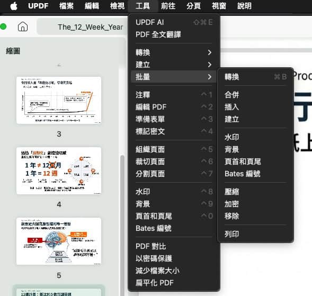The height and width of the screenshot is (296, 312).
Task: Choose 轉換 in the batch submenu
Action: pyautogui.click(x=255, y=77)
